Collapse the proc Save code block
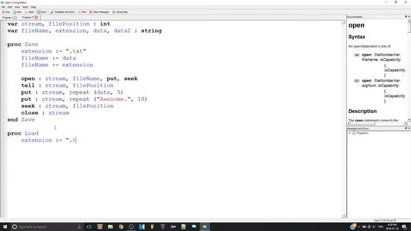 point(6,44)
